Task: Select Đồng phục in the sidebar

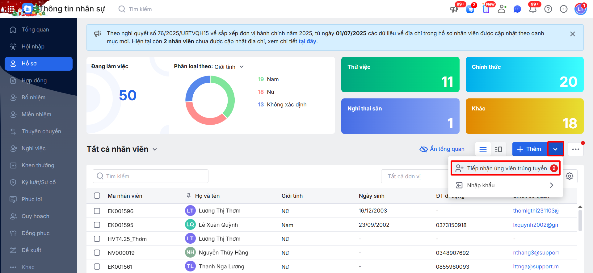Action: point(39,233)
